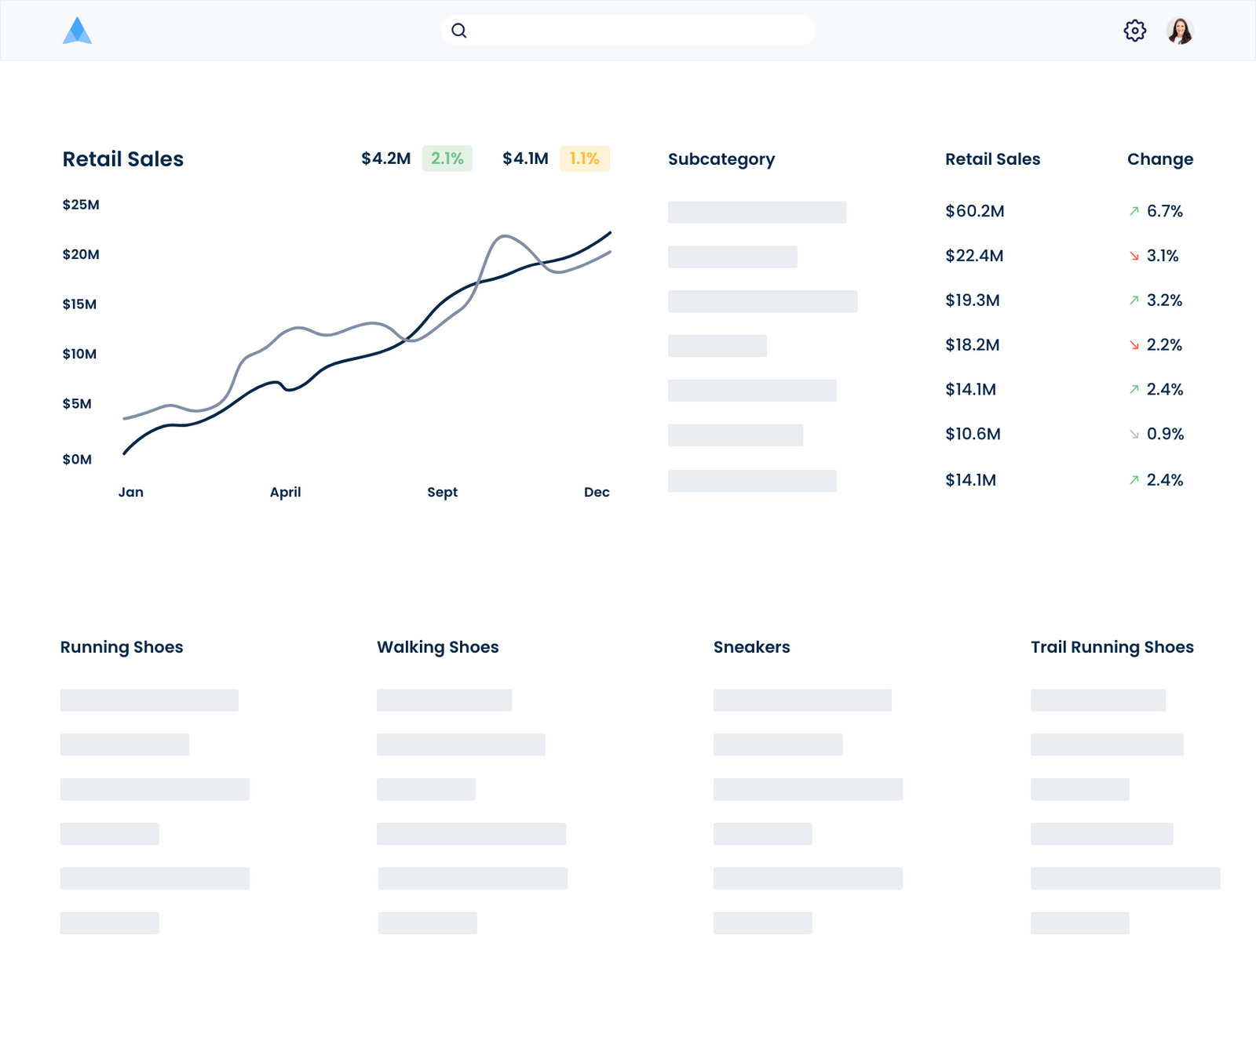Click the Dec marker on the chart axis

pos(597,492)
